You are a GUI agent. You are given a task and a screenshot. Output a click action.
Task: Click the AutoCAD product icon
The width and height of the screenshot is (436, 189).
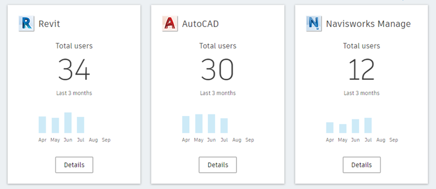[x=170, y=24]
